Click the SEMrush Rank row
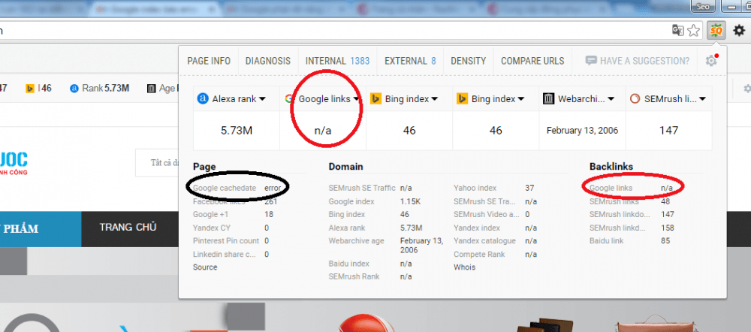The image size is (751, 332). click(370, 276)
